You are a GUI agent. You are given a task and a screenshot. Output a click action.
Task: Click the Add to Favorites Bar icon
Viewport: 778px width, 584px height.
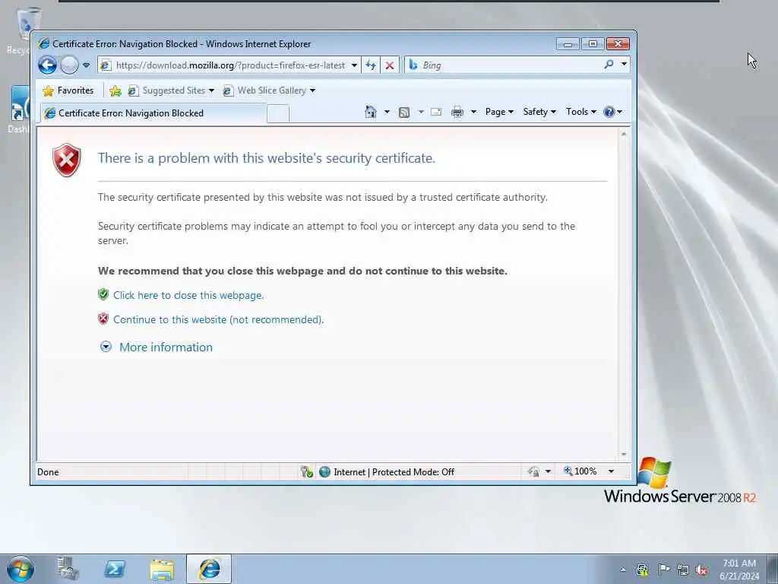click(115, 90)
